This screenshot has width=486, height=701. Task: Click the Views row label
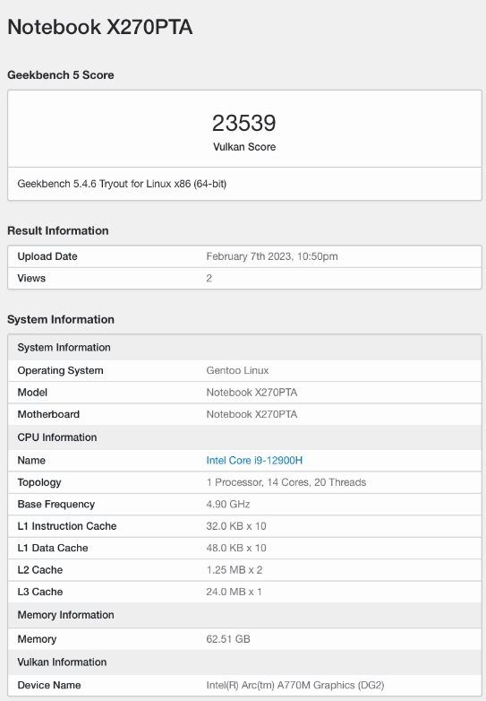click(31, 278)
